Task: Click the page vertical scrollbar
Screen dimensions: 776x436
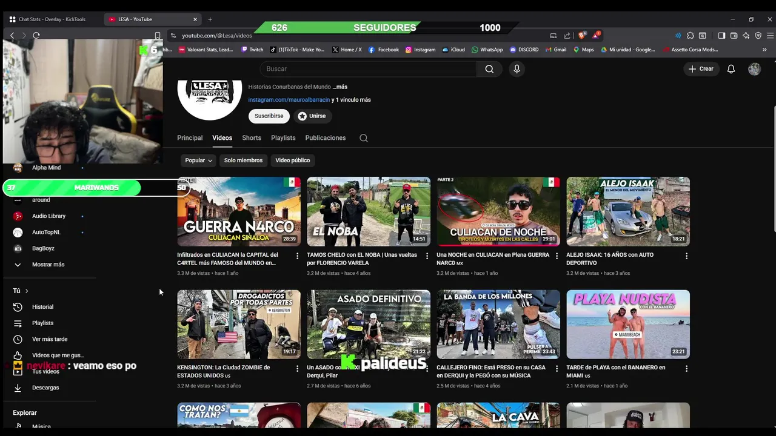Action: point(774,168)
